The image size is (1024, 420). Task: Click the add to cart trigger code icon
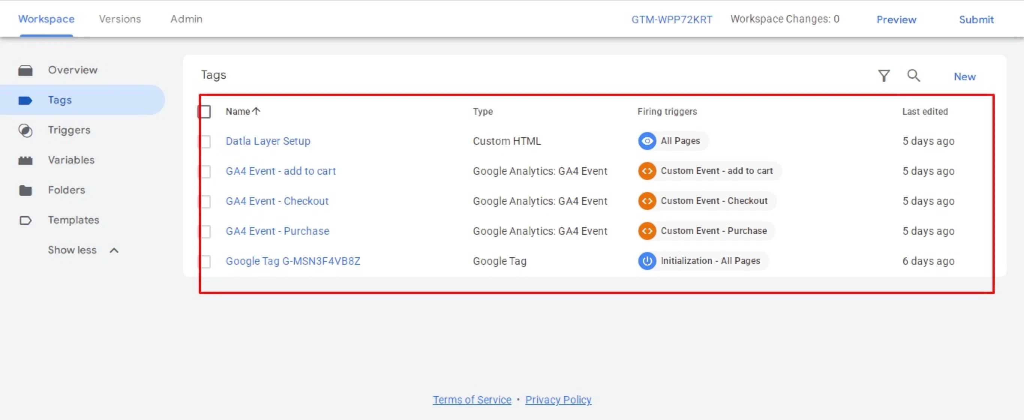coord(647,171)
